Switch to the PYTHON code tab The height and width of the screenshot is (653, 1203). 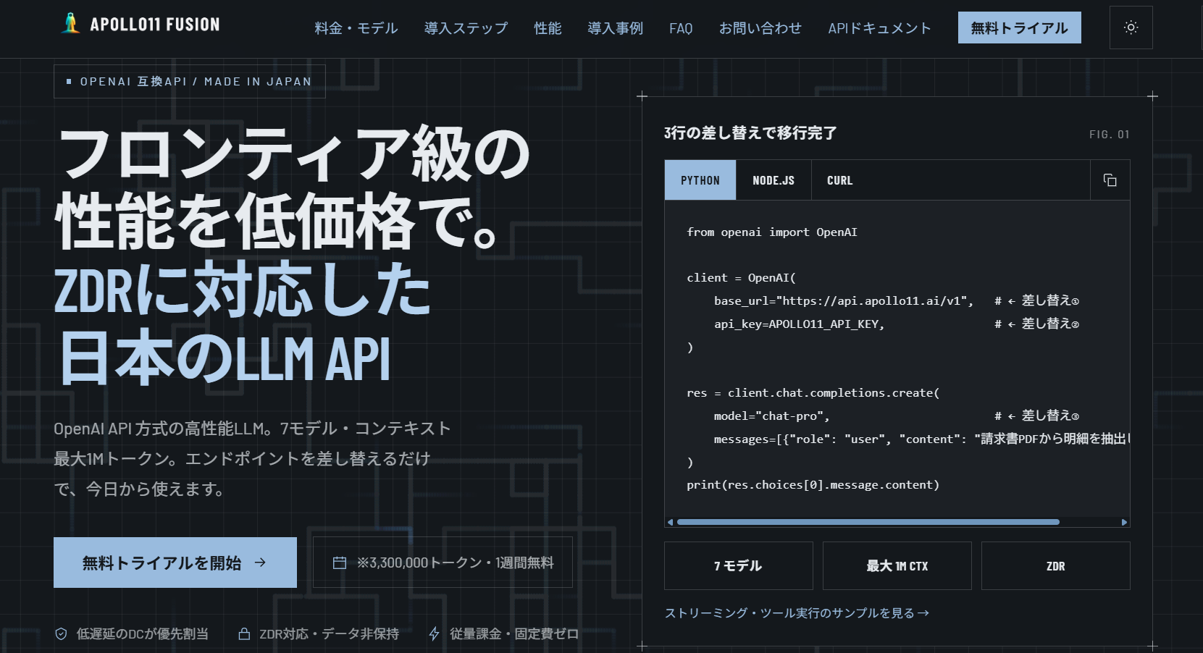click(x=700, y=180)
